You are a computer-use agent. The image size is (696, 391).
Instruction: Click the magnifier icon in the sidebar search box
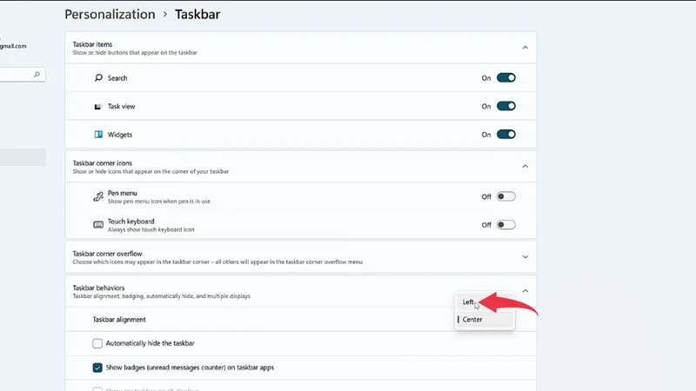(37, 76)
